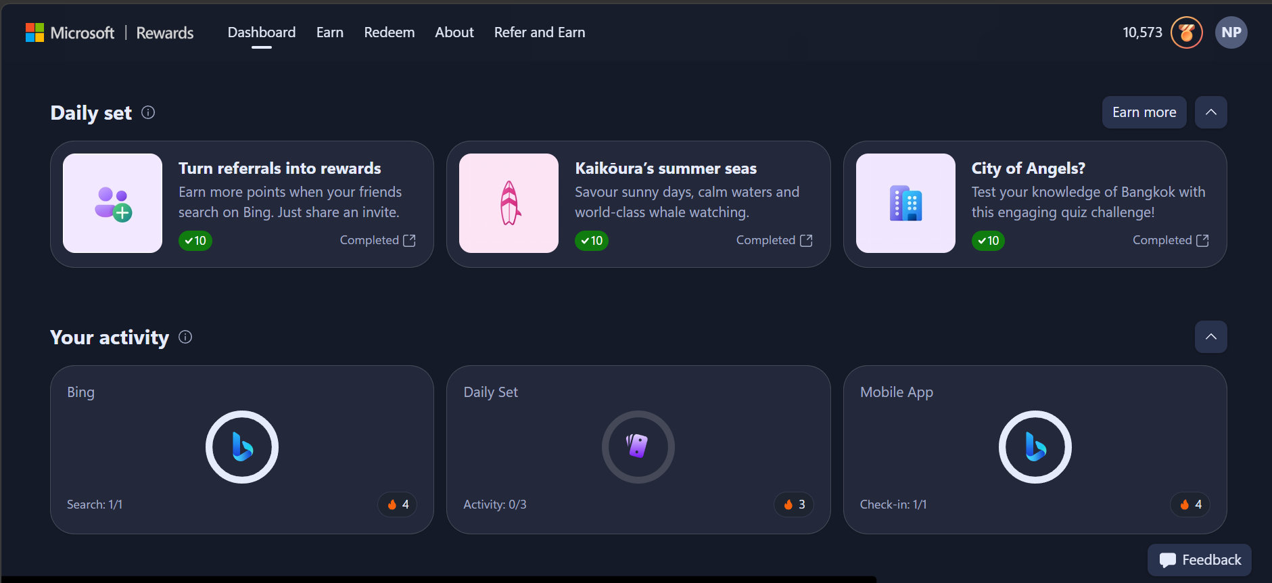Open the Feedback button

(1200, 560)
